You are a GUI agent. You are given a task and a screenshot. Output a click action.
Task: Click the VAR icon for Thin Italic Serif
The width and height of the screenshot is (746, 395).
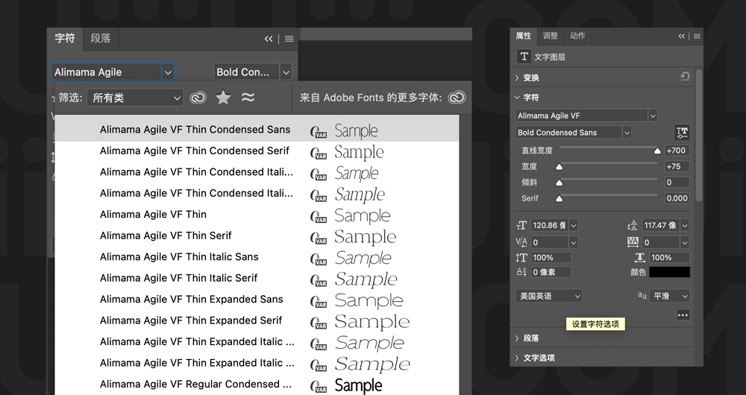[319, 280]
